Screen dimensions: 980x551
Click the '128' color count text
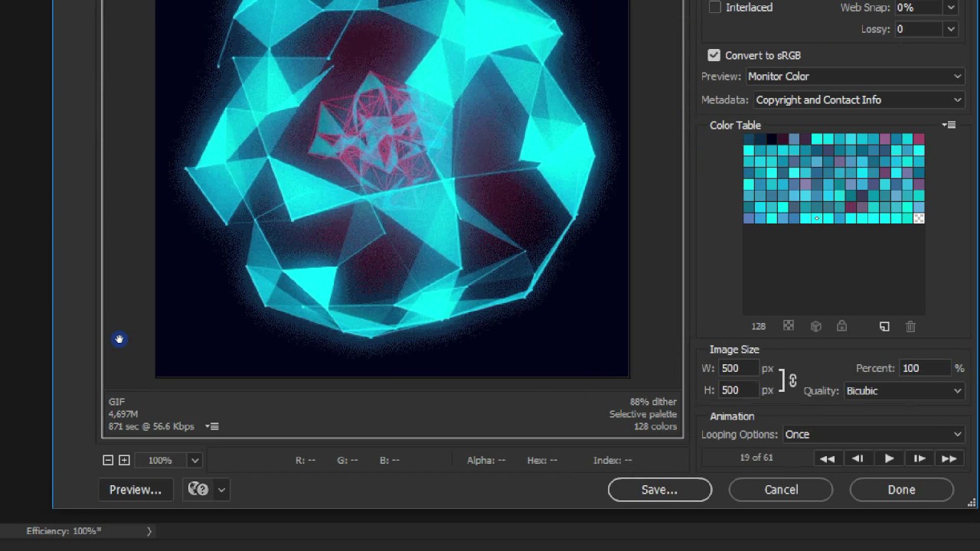(x=758, y=326)
